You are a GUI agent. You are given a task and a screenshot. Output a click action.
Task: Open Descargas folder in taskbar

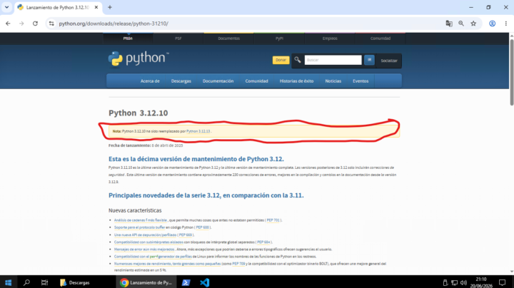75,282
